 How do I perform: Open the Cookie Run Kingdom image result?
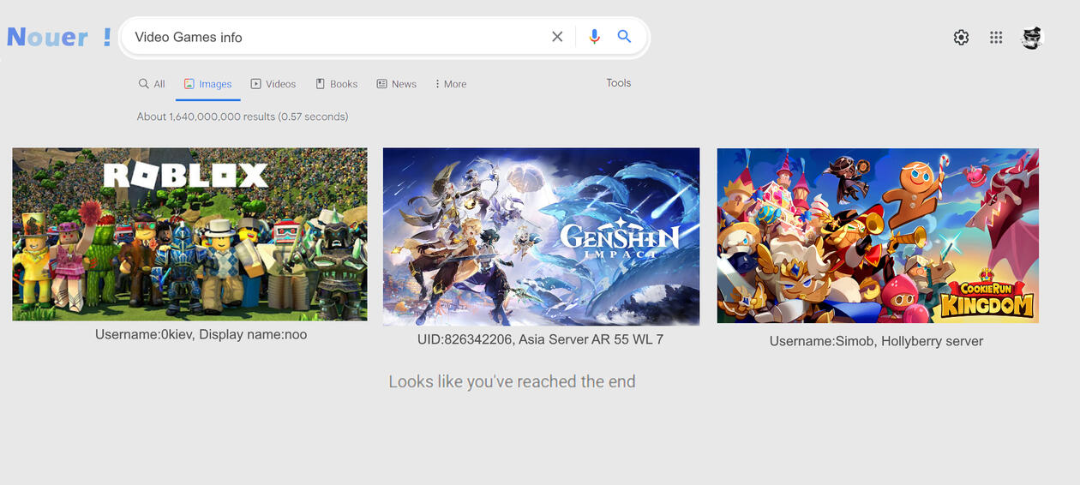pyautogui.click(x=878, y=236)
